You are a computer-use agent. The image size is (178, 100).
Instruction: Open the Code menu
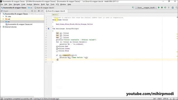click(x=23, y=4)
